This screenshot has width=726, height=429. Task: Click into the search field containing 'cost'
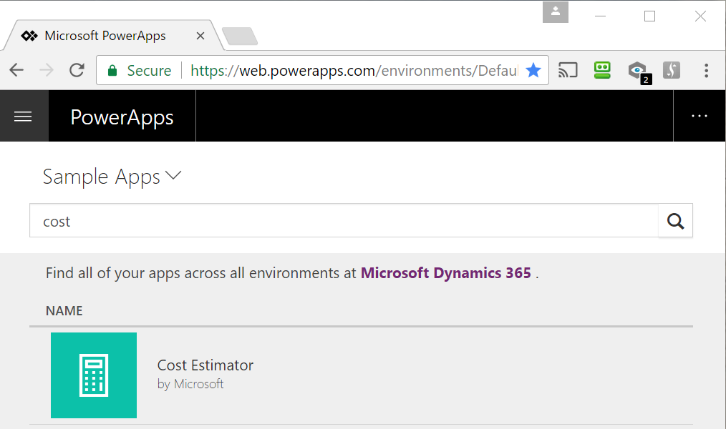click(x=344, y=221)
